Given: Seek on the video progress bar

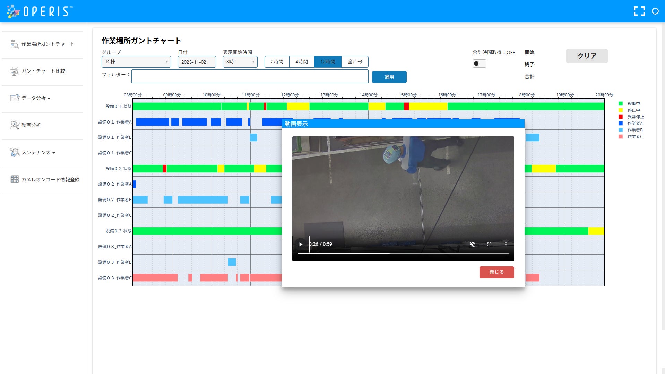Looking at the screenshot, I should (x=403, y=254).
